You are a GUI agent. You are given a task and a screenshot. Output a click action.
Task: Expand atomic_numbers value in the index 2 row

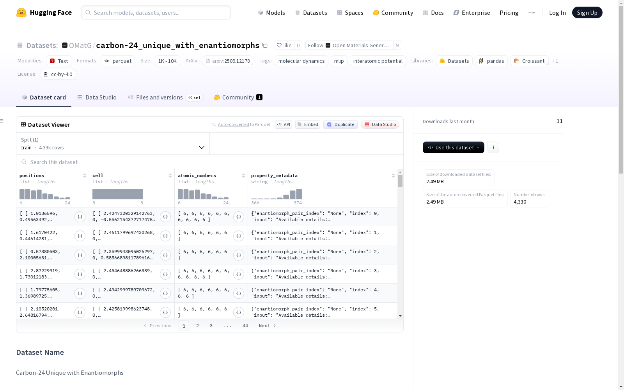tap(239, 255)
